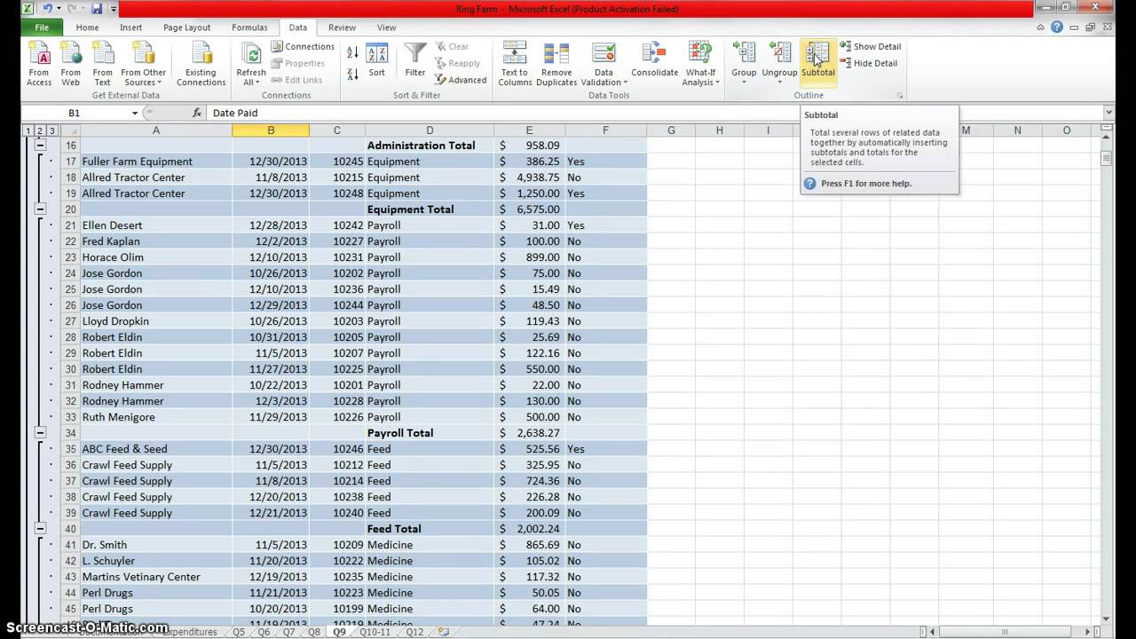The width and height of the screenshot is (1136, 639).
Task: Click Show Detail in Outline group
Action: [x=871, y=46]
